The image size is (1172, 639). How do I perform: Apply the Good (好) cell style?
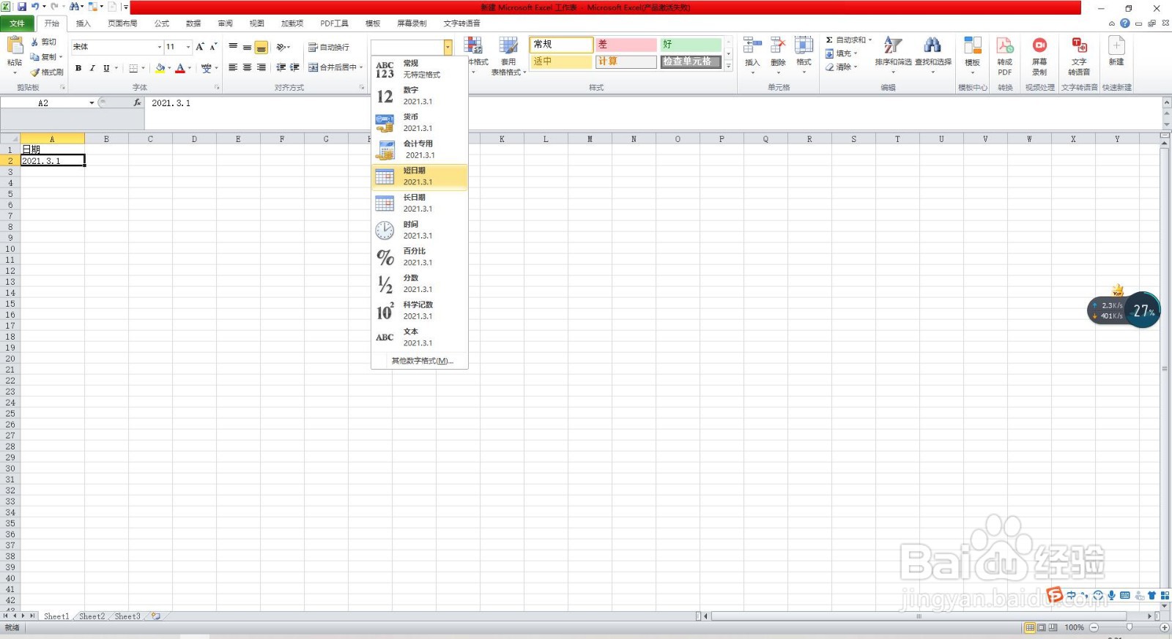click(691, 45)
